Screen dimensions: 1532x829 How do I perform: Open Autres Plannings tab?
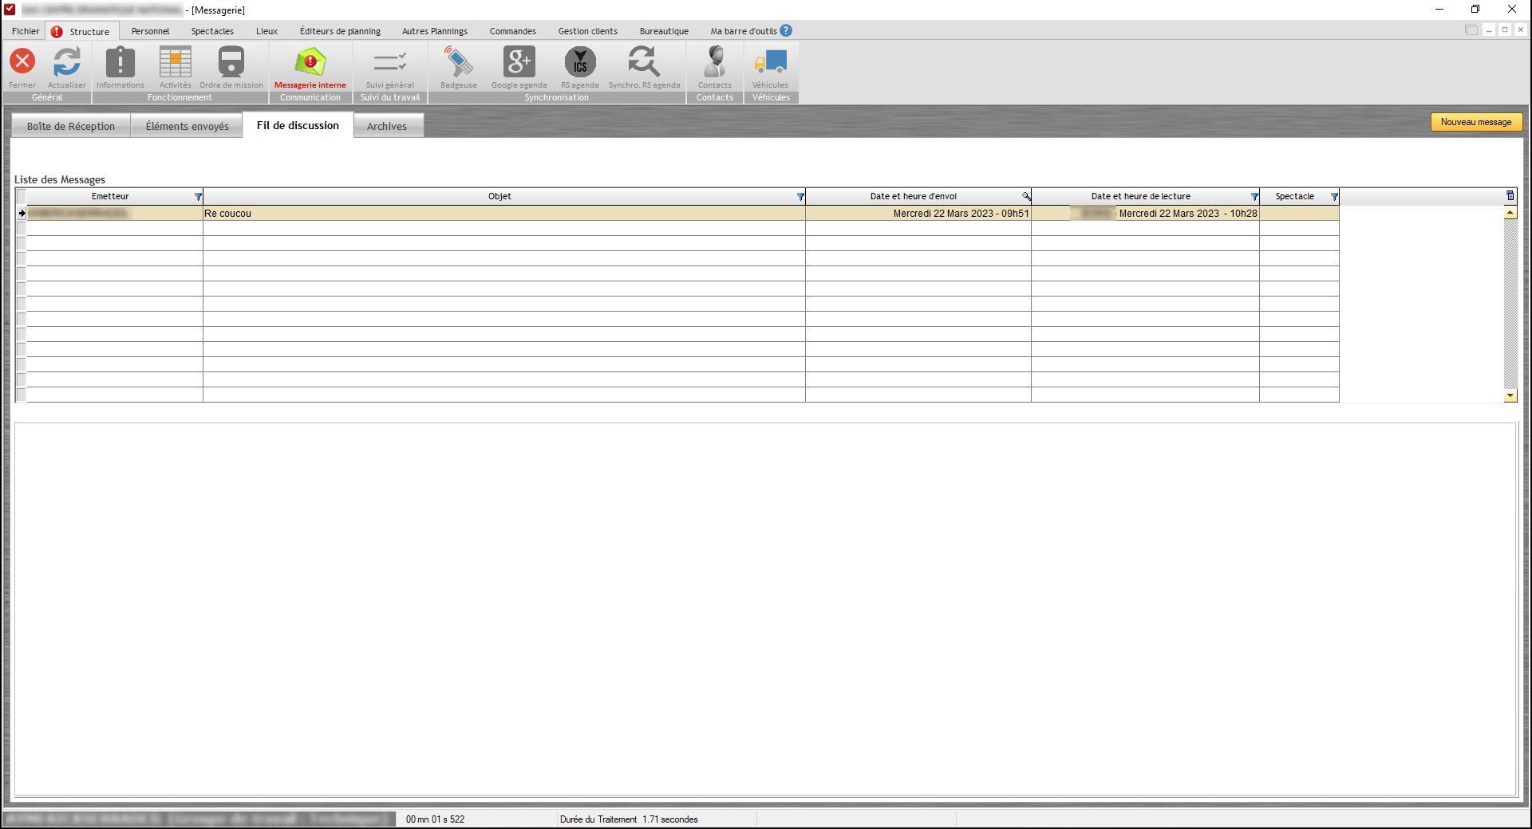tap(435, 31)
